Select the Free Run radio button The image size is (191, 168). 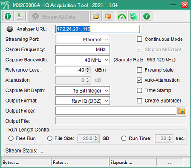point(11,138)
